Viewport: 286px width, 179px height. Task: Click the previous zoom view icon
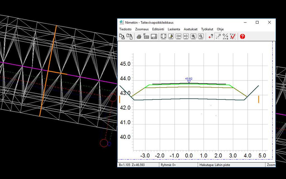(171, 36)
